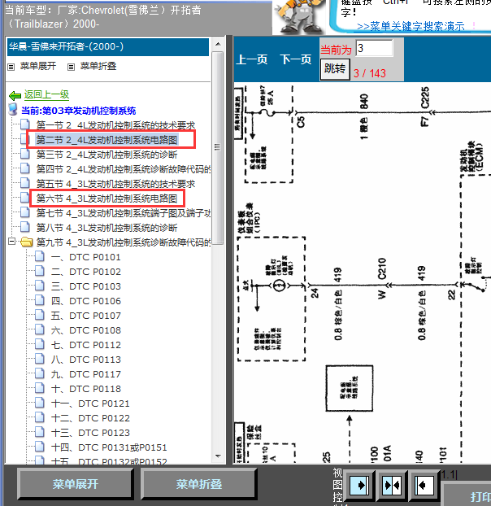491x506 pixels.
Task: Click the 返回上一级 link
Action: pyautogui.click(x=46, y=94)
